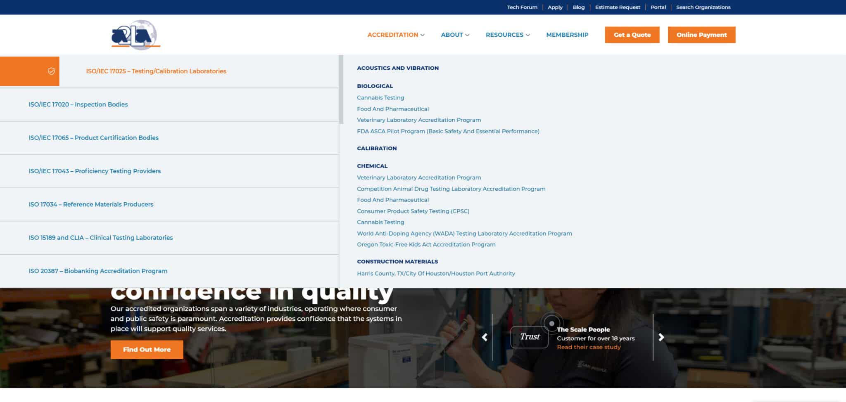Open the WADA Testing Laboratory Accreditation Program

tap(464, 233)
